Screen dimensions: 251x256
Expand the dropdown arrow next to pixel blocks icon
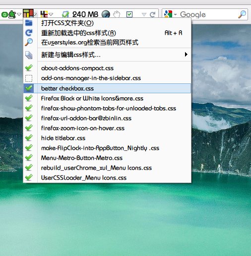pos(51,14)
